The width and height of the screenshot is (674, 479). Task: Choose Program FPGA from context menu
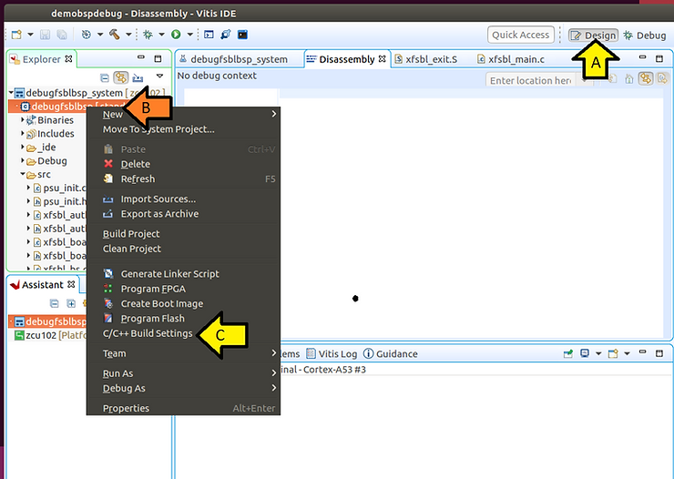click(184, 289)
